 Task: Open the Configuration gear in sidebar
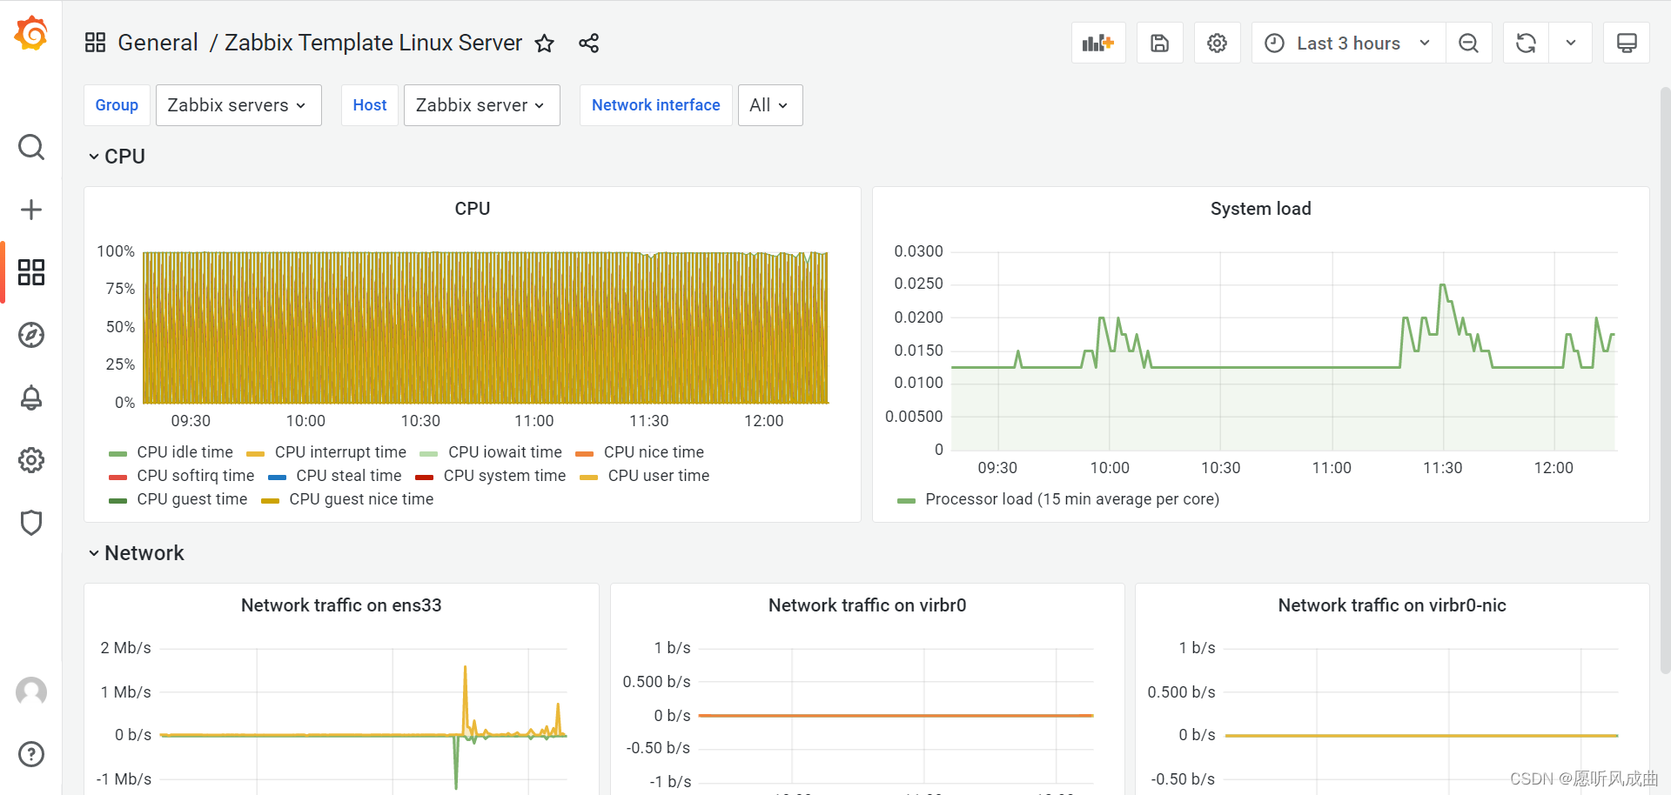[31, 460]
